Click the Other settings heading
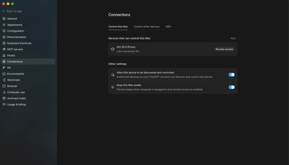The image size is (289, 165). (x=117, y=64)
